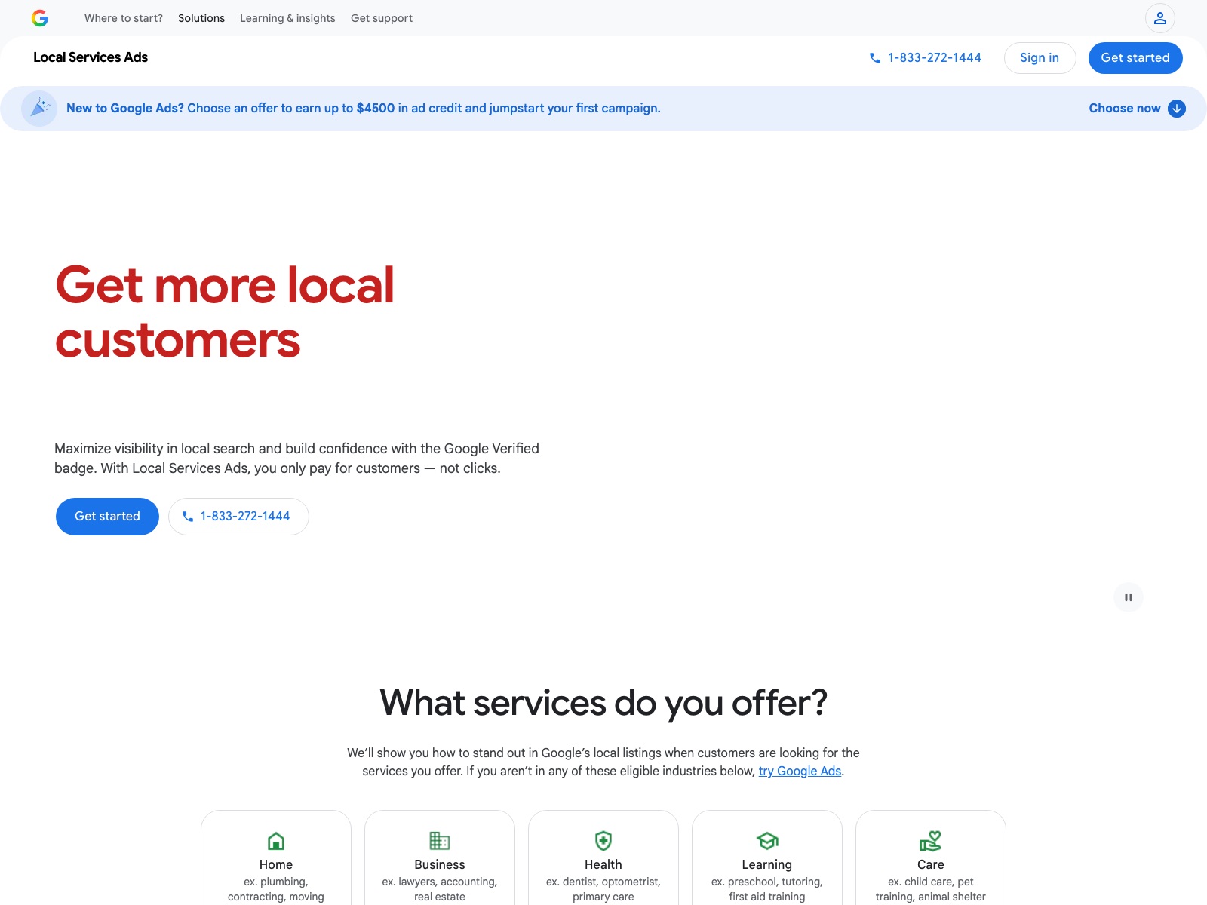Call 1-833-272-1444 from hero section
The height and width of the screenshot is (905, 1207).
(238, 517)
